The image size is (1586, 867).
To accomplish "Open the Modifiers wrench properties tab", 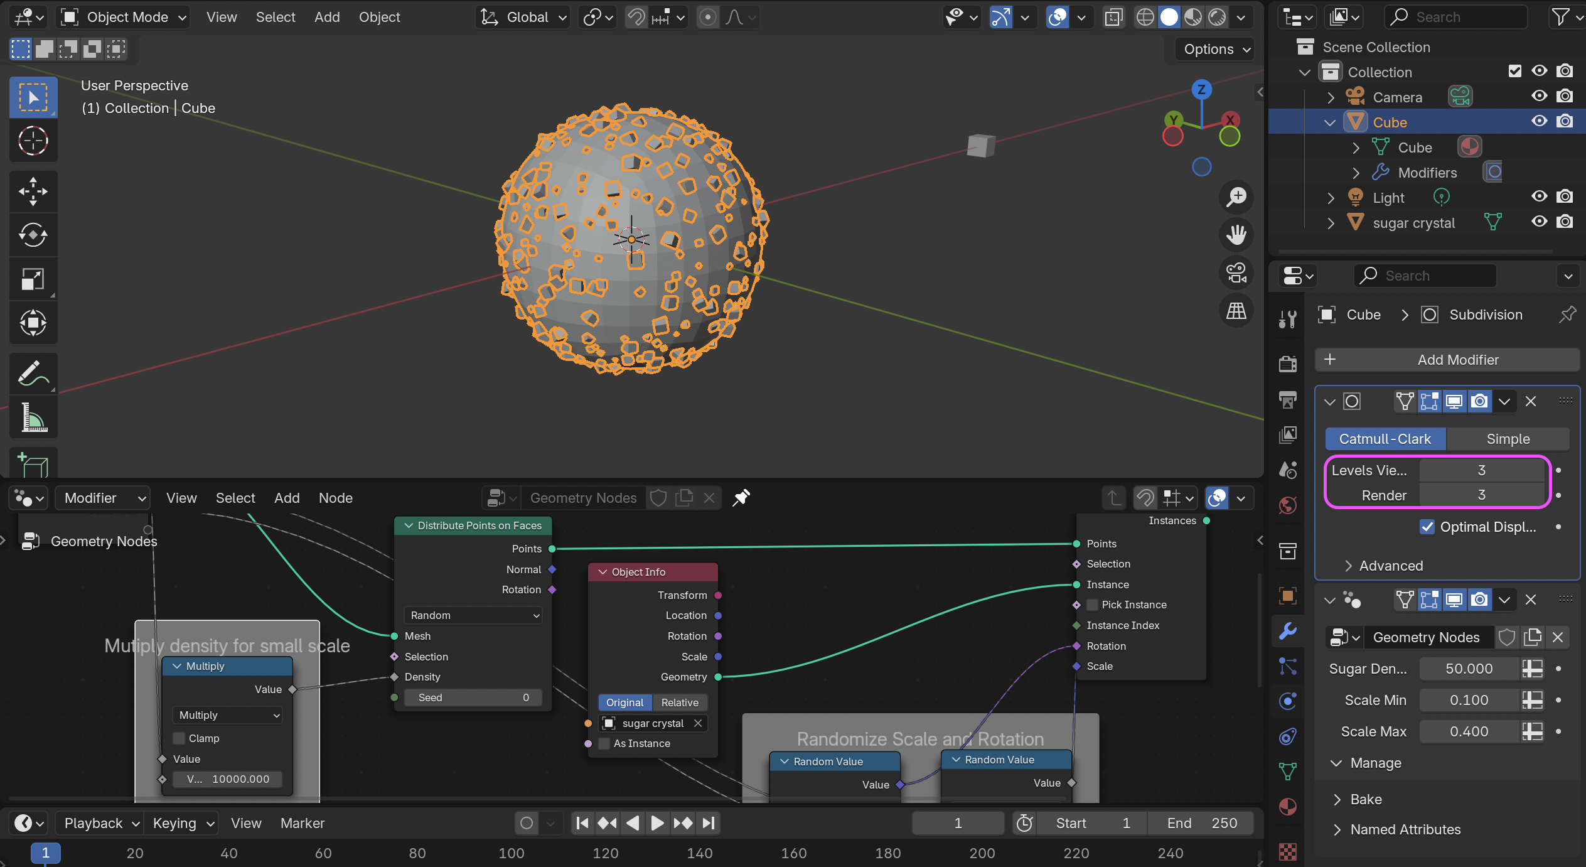I will [1287, 630].
